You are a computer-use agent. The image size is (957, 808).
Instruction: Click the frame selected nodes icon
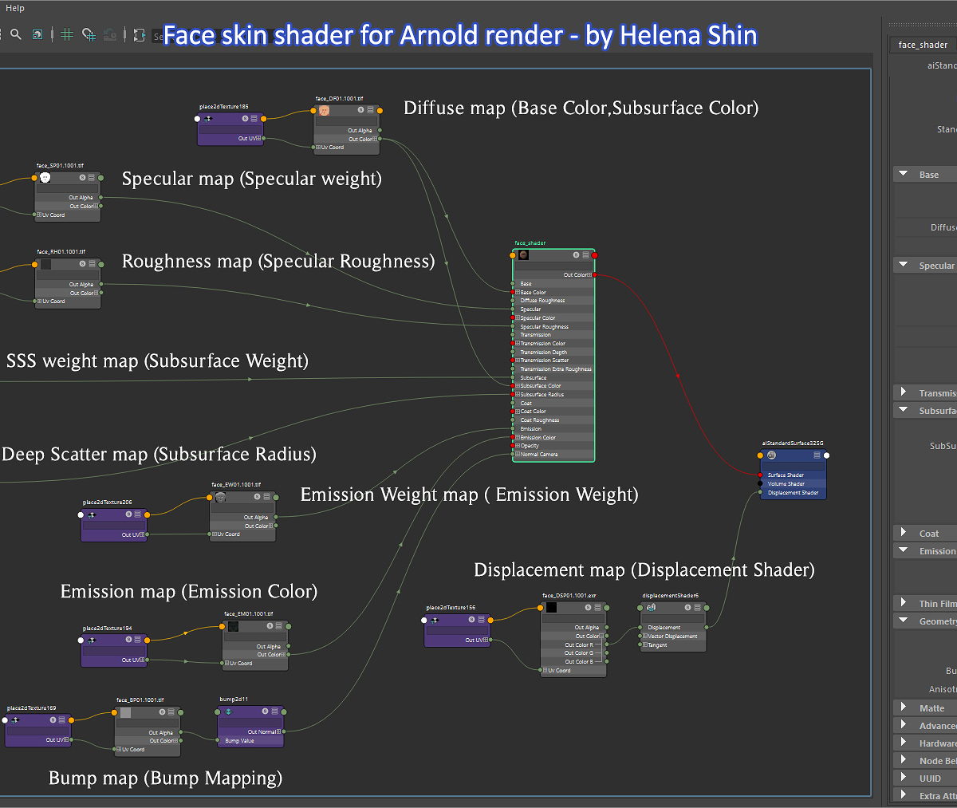click(x=37, y=34)
